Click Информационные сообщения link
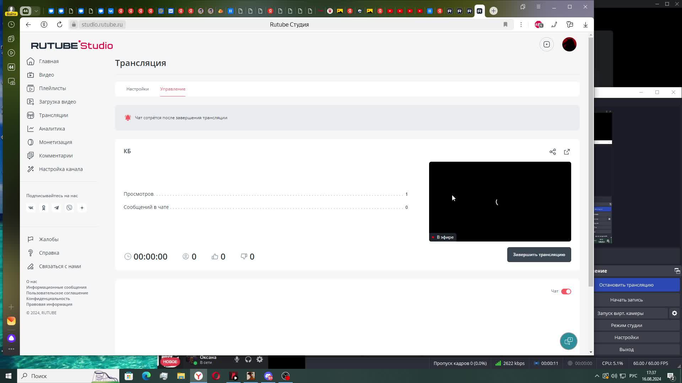Viewport: 682px width, 383px height. (56, 287)
